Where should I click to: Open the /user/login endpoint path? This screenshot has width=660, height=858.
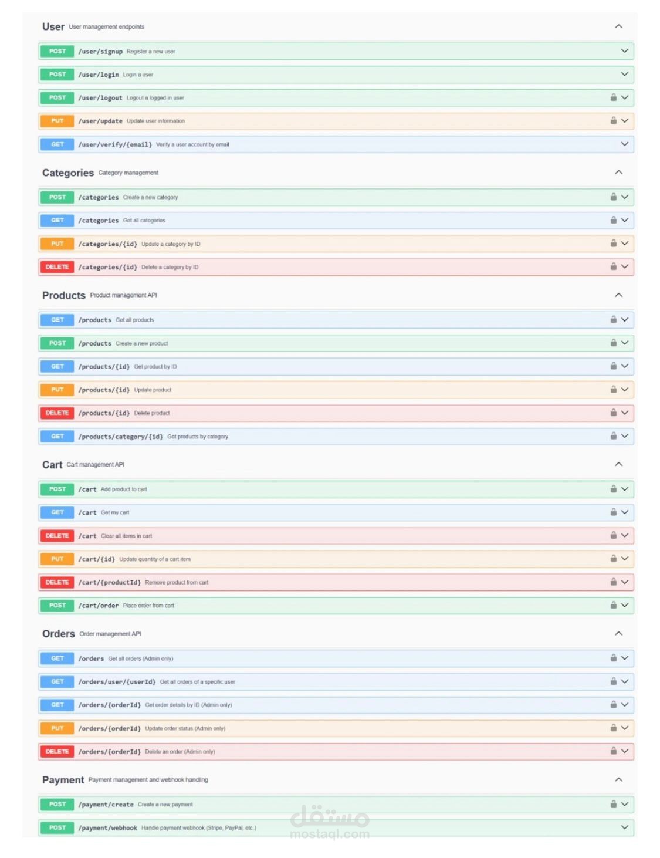(99, 75)
